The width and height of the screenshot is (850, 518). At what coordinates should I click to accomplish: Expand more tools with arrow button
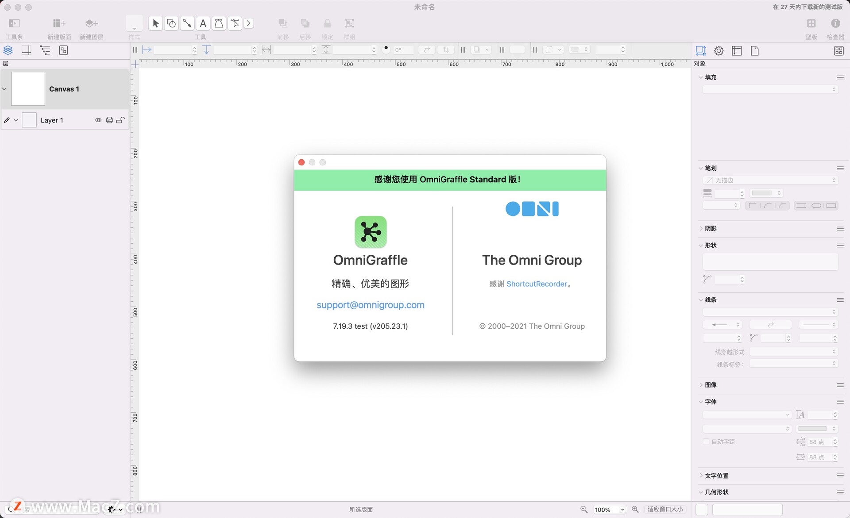click(249, 23)
